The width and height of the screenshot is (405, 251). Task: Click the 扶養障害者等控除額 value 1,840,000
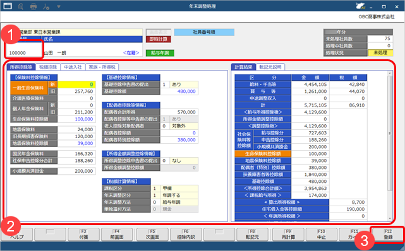tap(310, 175)
